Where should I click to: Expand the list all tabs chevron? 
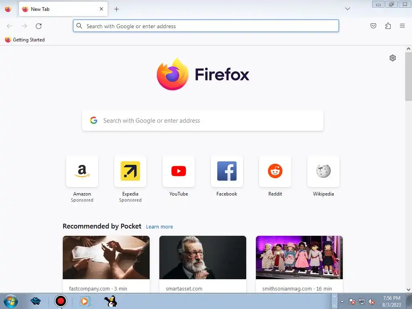pos(347,9)
